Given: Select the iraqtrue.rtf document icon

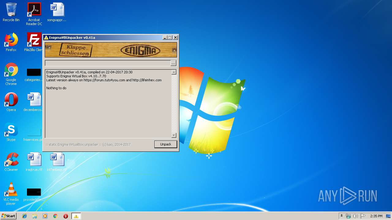Looking at the screenshot, I should (x=34, y=162).
